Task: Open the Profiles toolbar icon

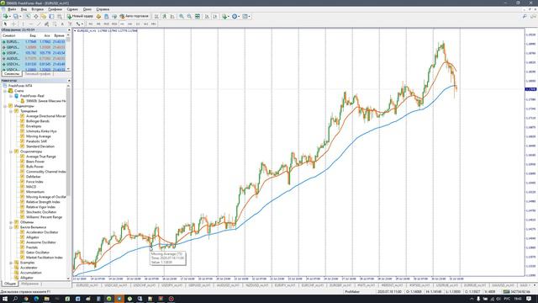Action: click(16, 16)
